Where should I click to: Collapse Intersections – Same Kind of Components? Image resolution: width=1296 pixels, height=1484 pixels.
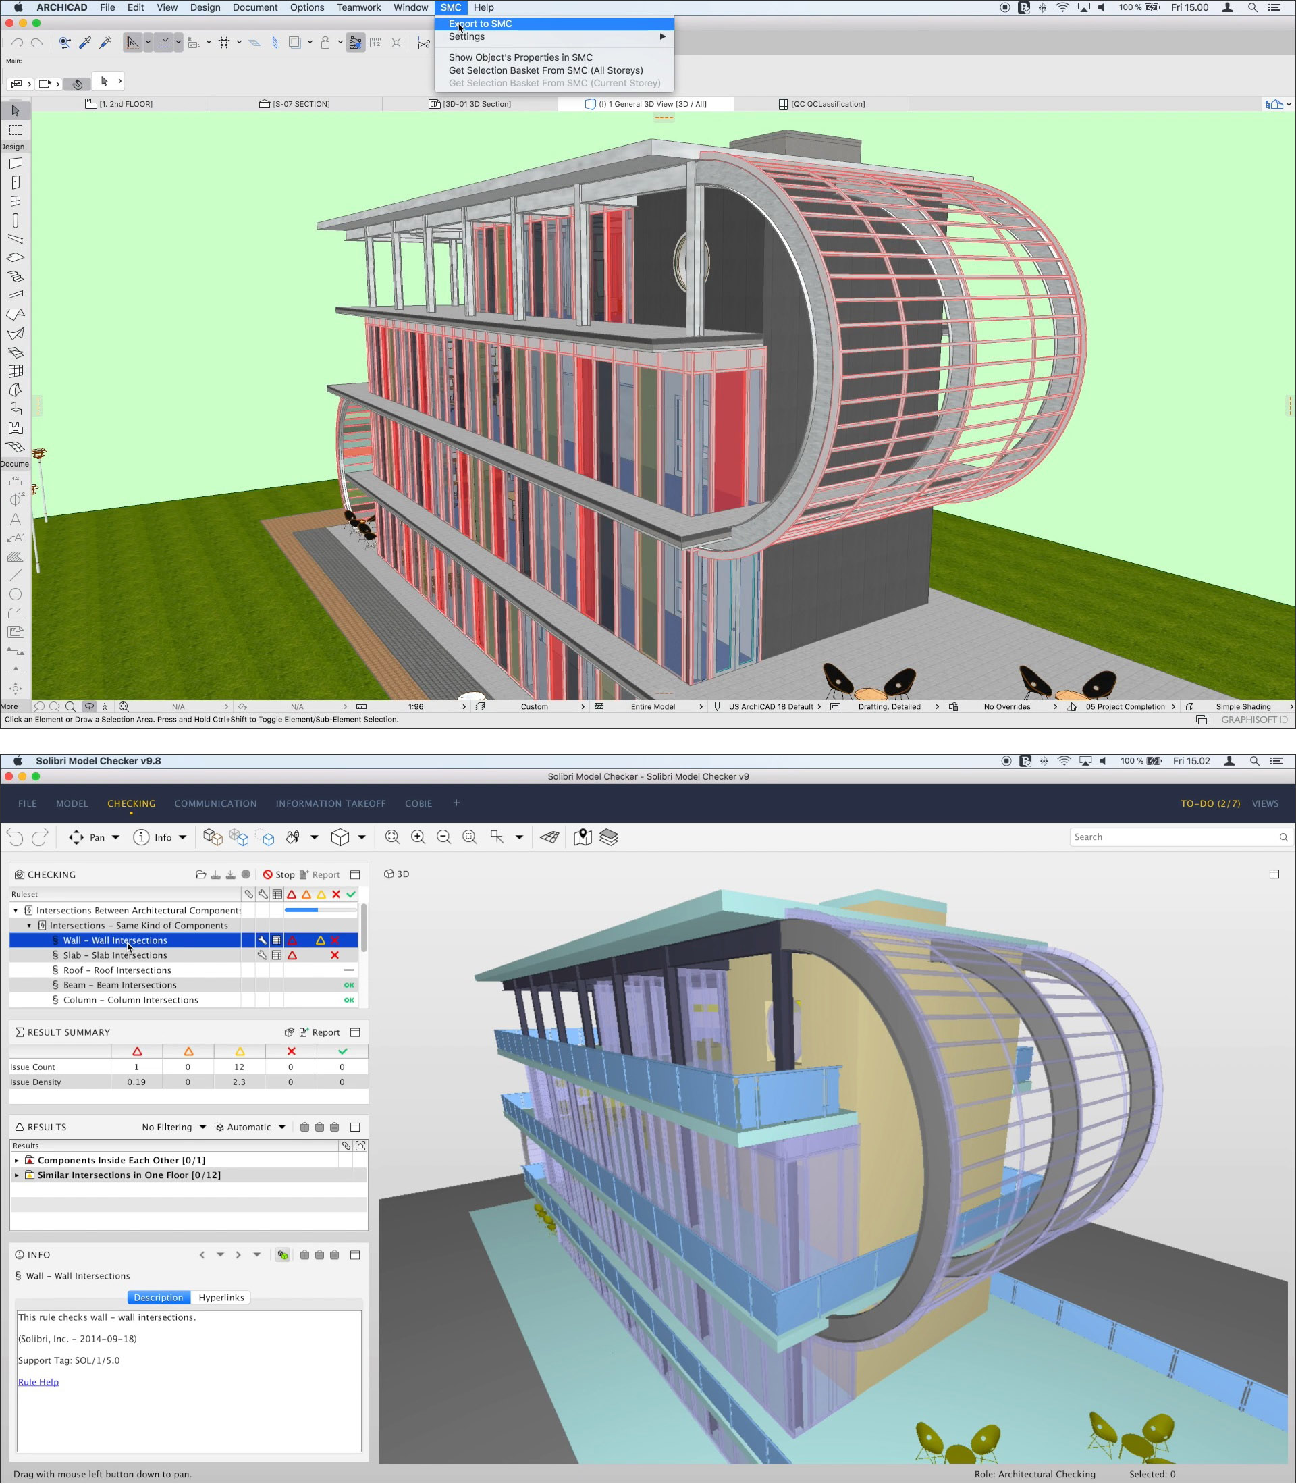tap(29, 926)
